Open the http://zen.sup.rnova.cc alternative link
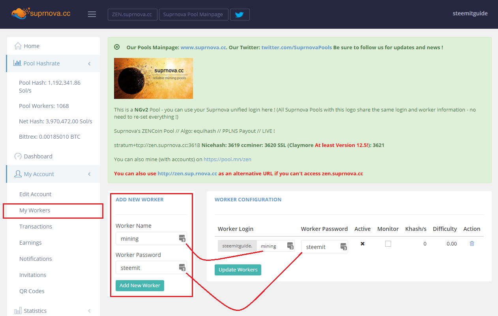498x316 pixels. pyautogui.click(x=187, y=173)
